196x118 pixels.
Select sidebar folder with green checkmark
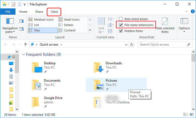coord(11,103)
